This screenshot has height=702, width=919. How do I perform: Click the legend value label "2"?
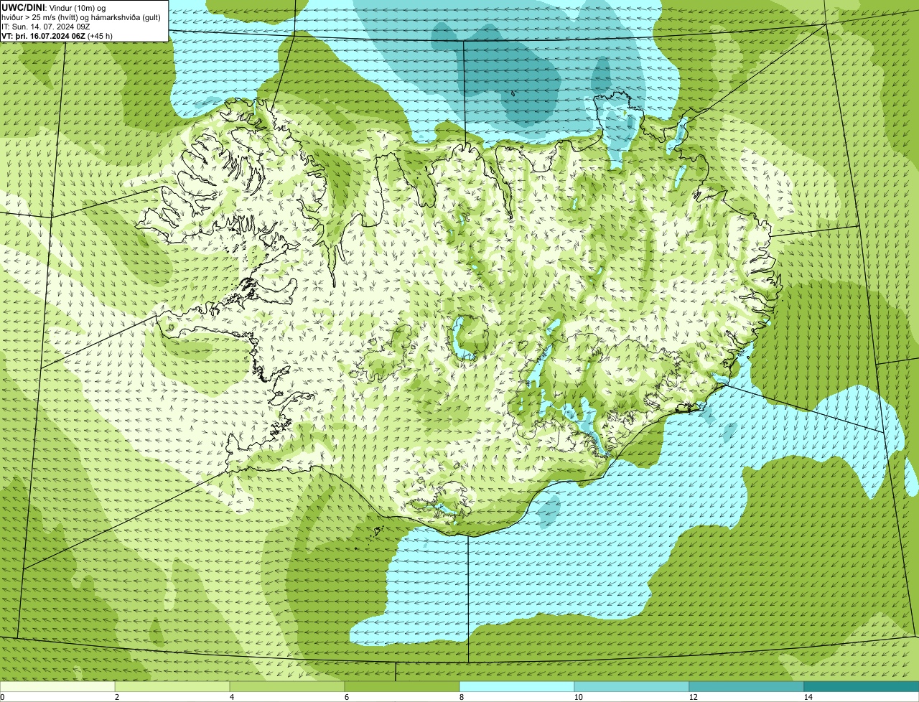pos(116,697)
